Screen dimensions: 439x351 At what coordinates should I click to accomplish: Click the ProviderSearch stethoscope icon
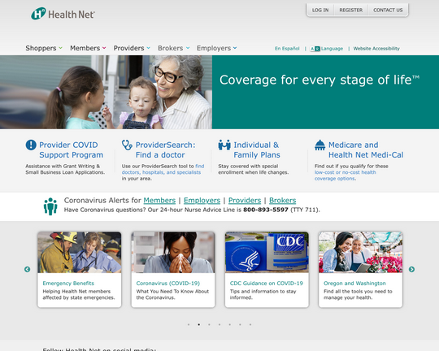pos(127,145)
